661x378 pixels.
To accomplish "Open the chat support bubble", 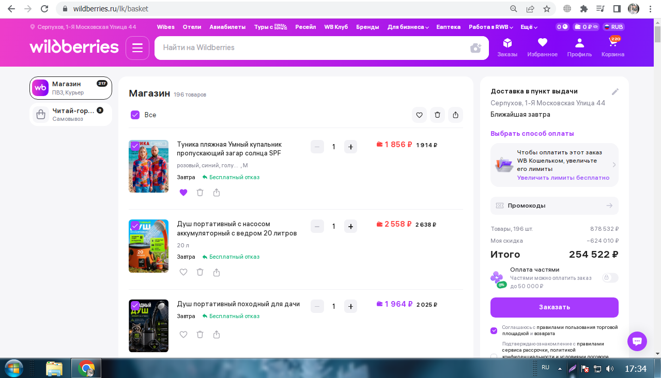I will tap(637, 341).
